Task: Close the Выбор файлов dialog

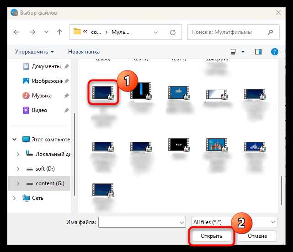Action: point(278,13)
